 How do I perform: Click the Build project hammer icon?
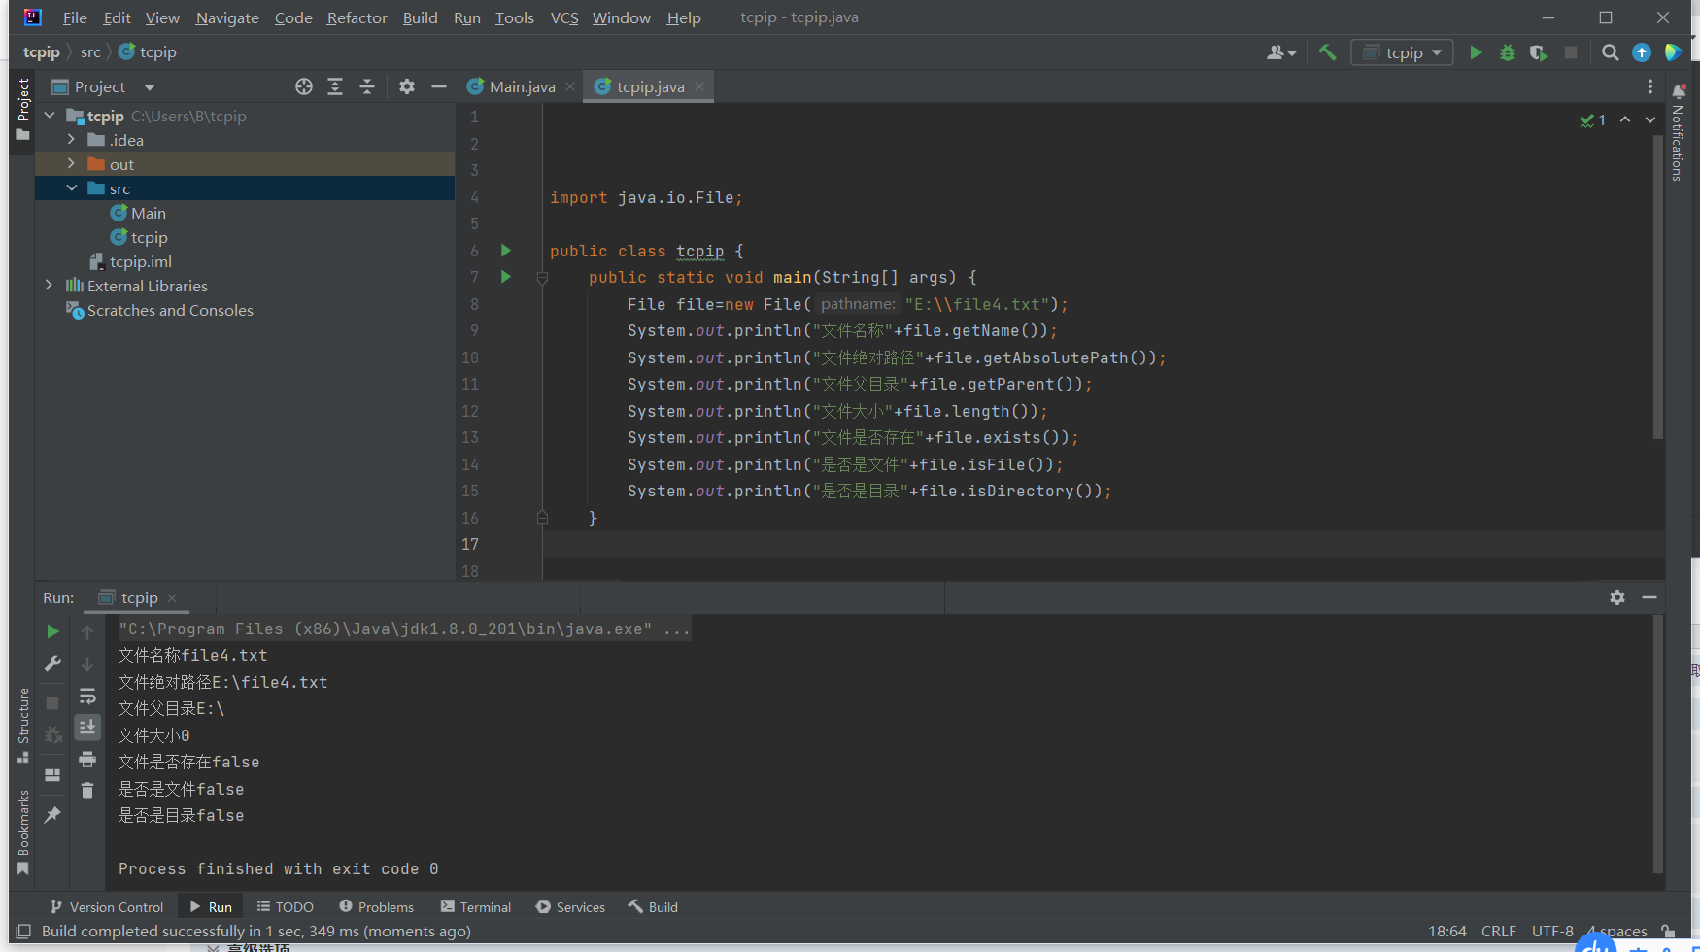coord(1327,52)
